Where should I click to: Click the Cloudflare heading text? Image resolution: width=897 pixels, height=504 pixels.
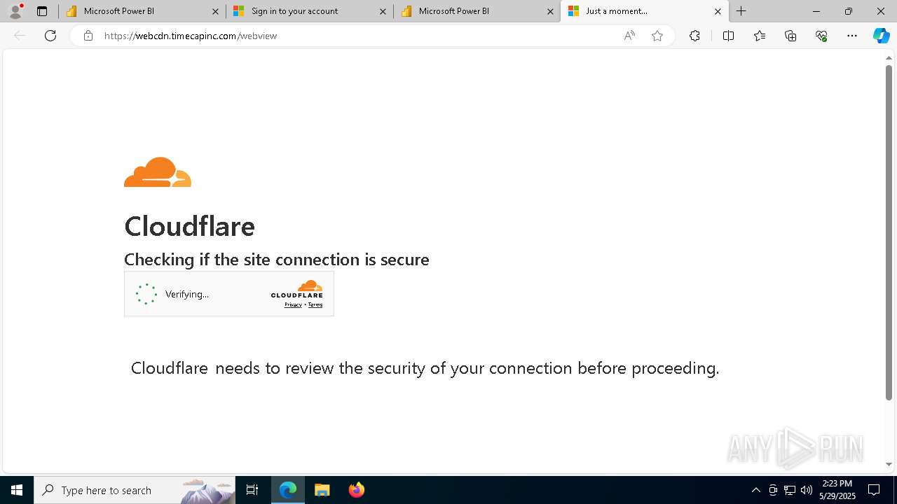189,226
